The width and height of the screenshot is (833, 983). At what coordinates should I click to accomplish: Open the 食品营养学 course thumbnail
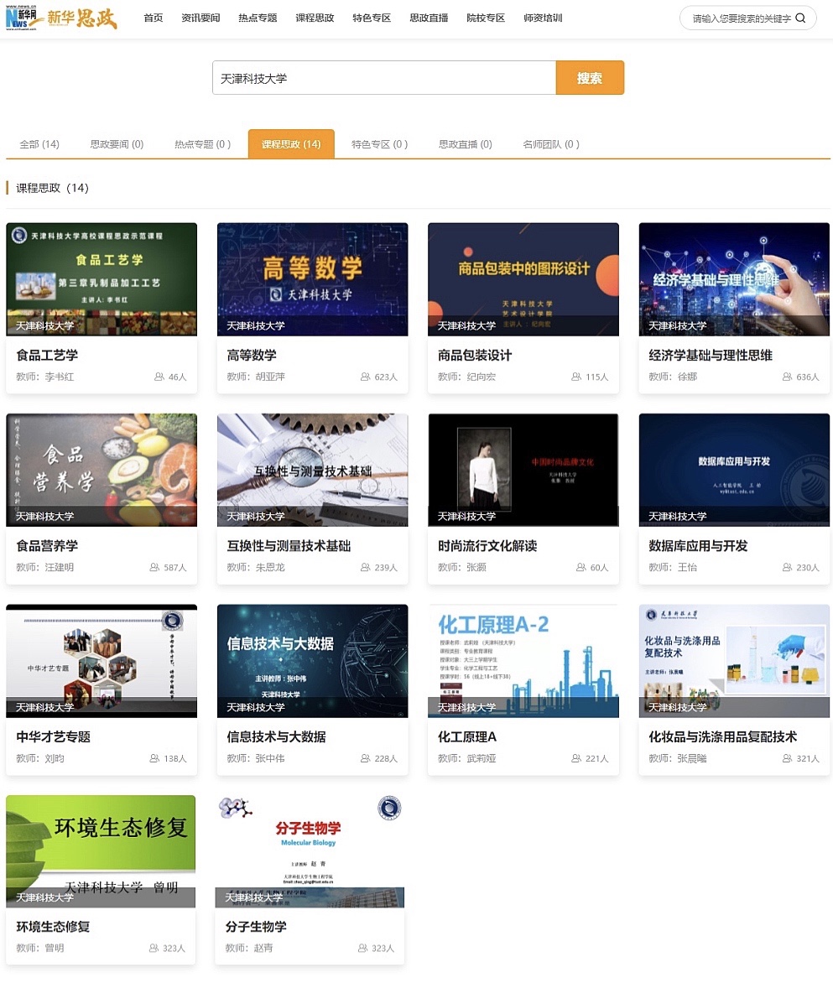tap(102, 470)
